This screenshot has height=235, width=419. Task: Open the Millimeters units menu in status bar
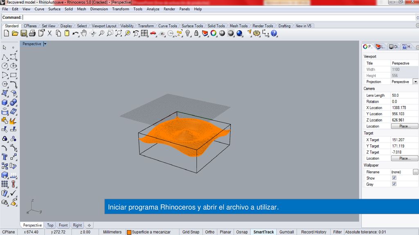[112, 232]
